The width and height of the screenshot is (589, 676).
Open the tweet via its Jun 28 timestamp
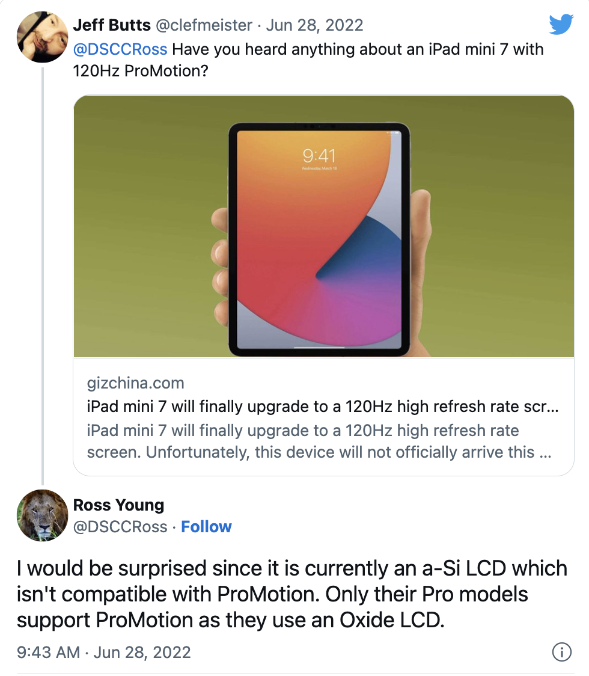point(317,25)
